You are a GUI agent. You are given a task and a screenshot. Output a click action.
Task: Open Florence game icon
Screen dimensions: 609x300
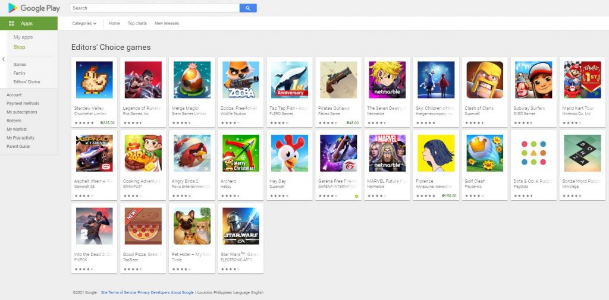[436, 153]
